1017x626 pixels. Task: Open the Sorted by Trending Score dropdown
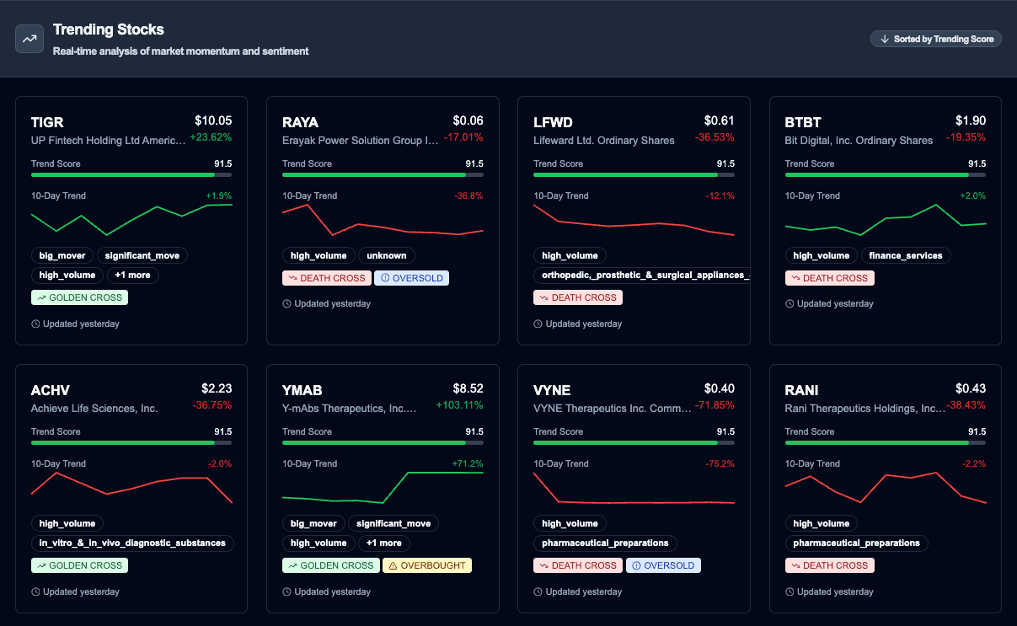click(x=935, y=38)
